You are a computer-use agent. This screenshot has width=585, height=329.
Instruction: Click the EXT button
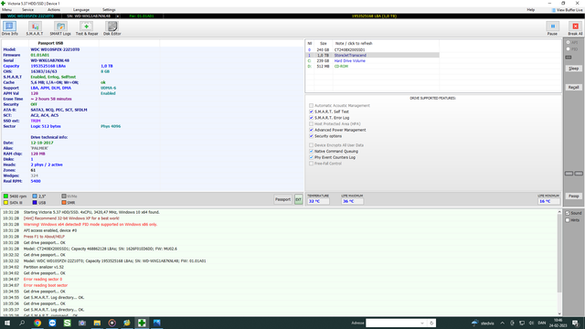(x=299, y=199)
